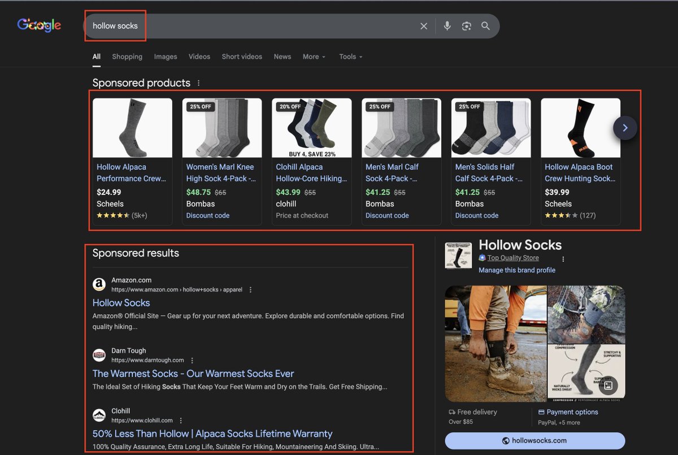Click the Clohill favicon icon
This screenshot has width=678, height=455.
pos(99,415)
